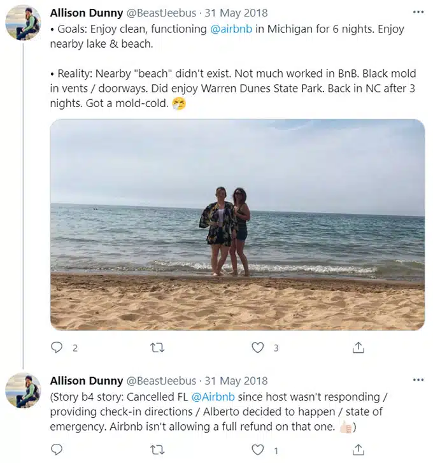Open the 31 May 2018 timestamp of first tweet
This screenshot has width=433, height=463.
(x=236, y=13)
